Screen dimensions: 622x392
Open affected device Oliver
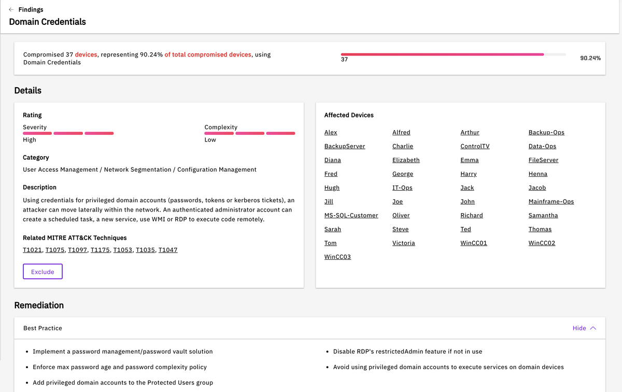click(401, 215)
